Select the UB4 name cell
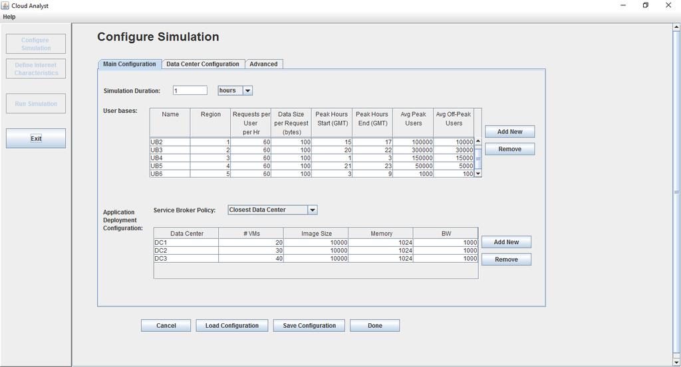 [x=170, y=158]
